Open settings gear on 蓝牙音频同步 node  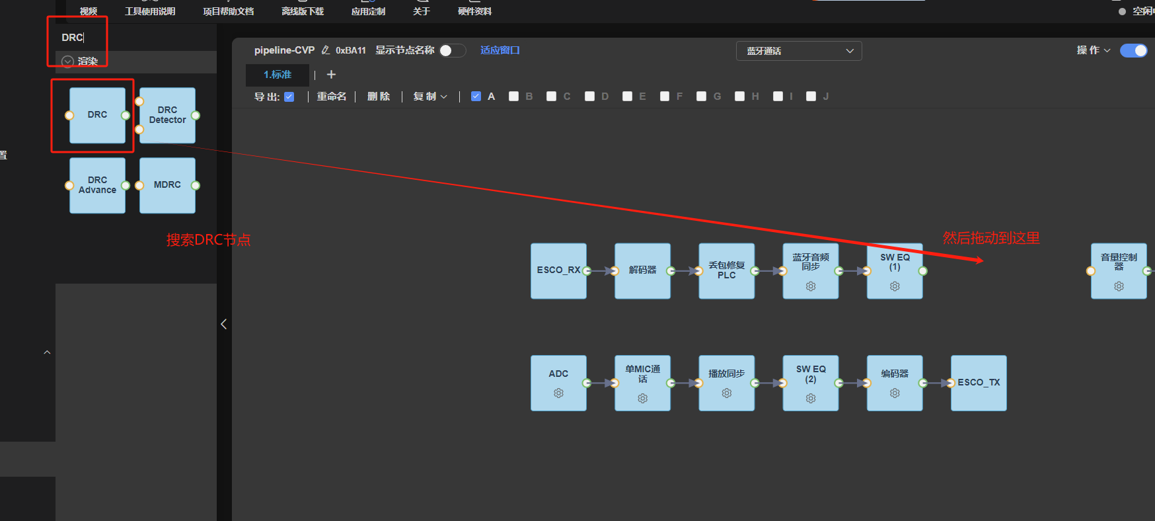pyautogui.click(x=811, y=286)
